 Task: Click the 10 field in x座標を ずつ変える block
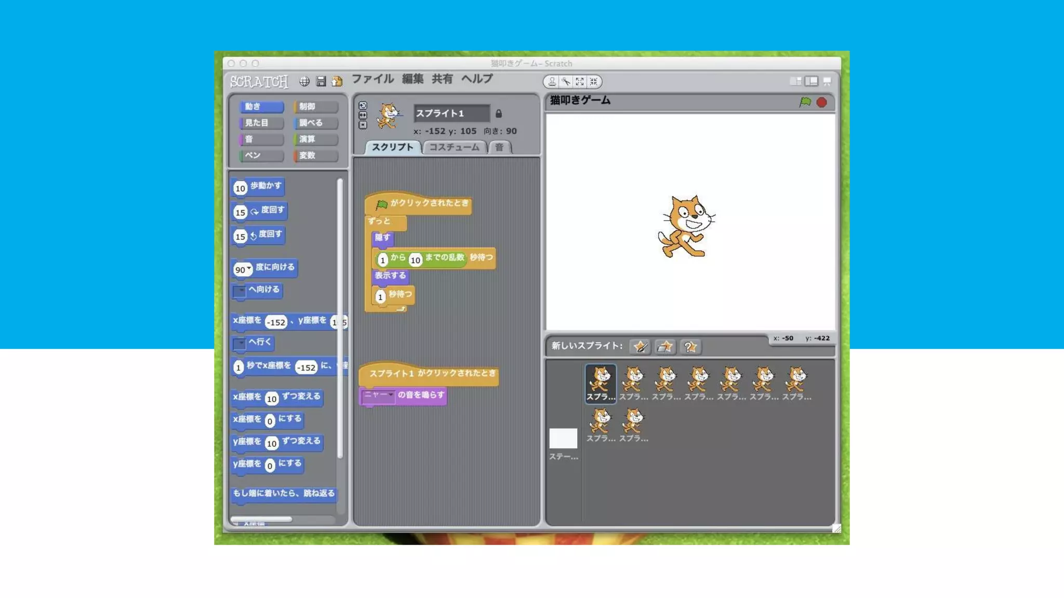[272, 399]
